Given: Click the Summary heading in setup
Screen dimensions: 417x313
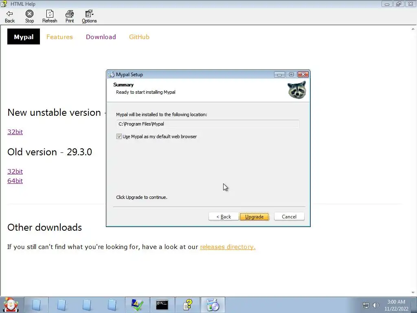Looking at the screenshot, I should click(x=123, y=85).
